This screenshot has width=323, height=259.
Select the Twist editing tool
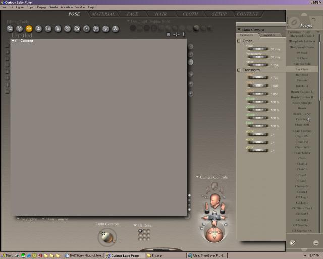tap(19, 29)
